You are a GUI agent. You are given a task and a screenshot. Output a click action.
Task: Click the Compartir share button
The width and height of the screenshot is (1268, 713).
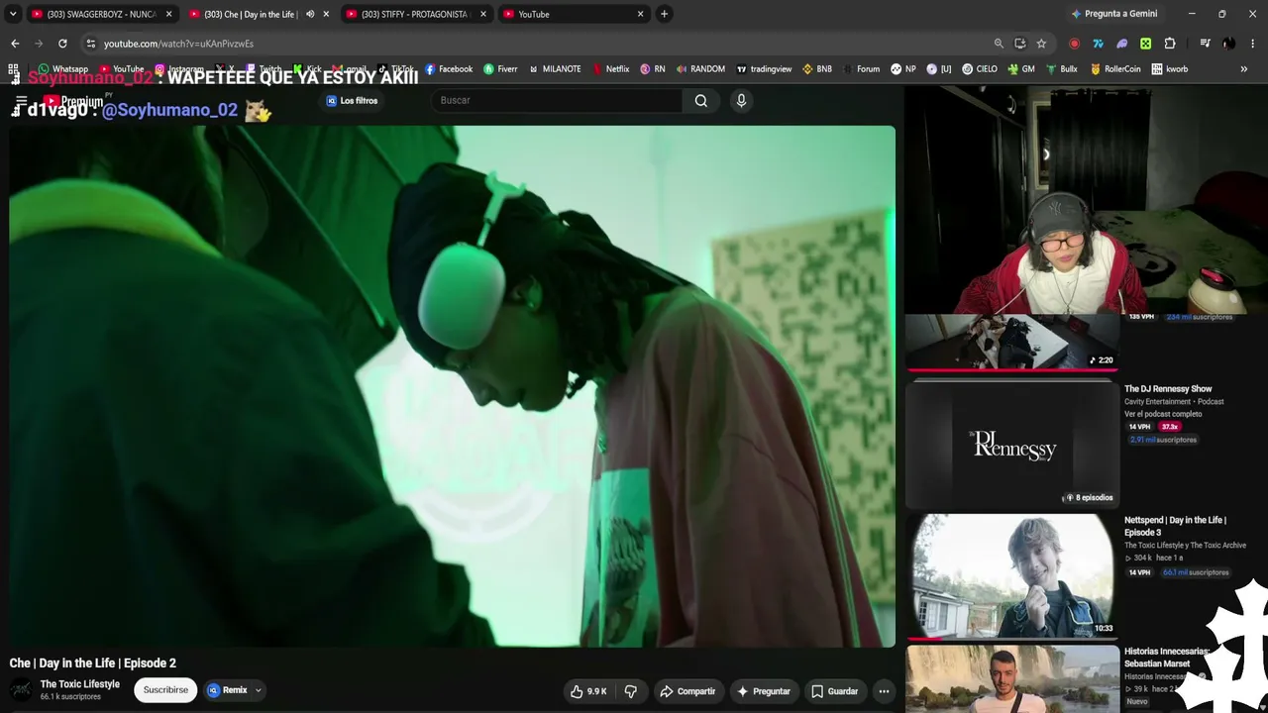pos(687,691)
